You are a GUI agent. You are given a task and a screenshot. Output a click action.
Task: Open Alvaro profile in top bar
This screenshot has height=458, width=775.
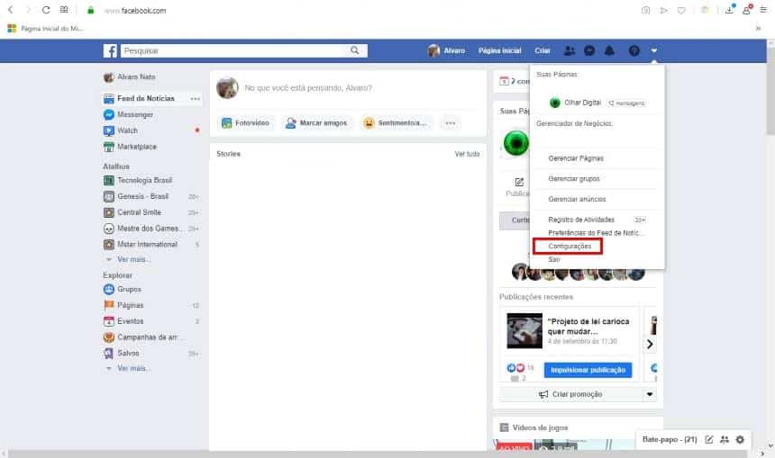tap(447, 50)
